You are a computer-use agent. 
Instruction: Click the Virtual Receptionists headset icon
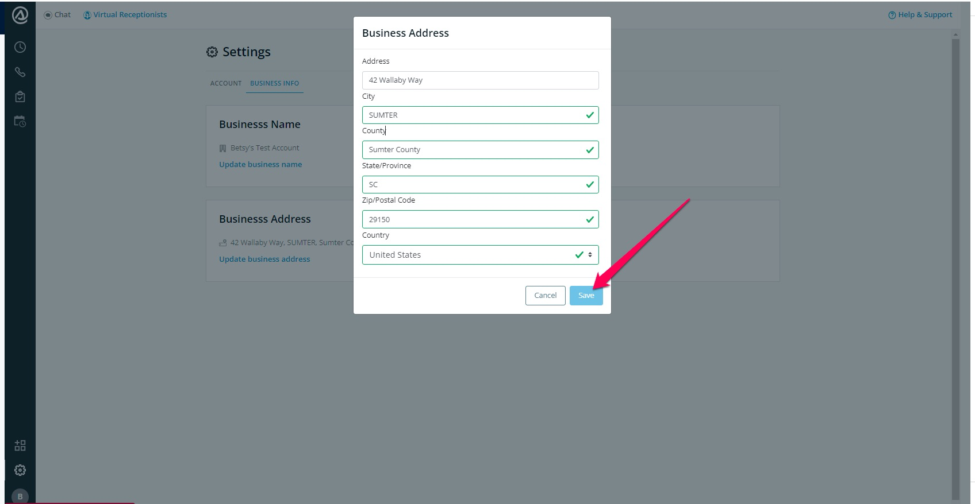[x=87, y=15]
